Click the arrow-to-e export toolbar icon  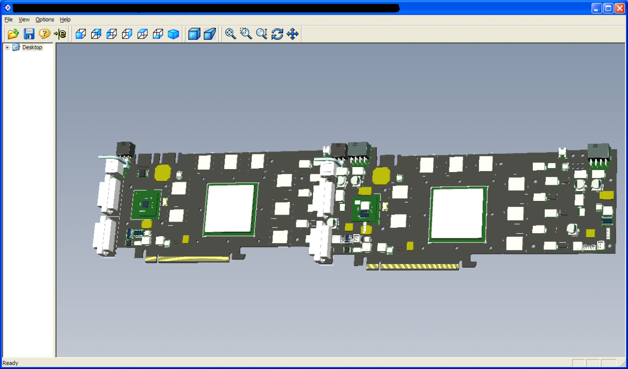(x=60, y=34)
